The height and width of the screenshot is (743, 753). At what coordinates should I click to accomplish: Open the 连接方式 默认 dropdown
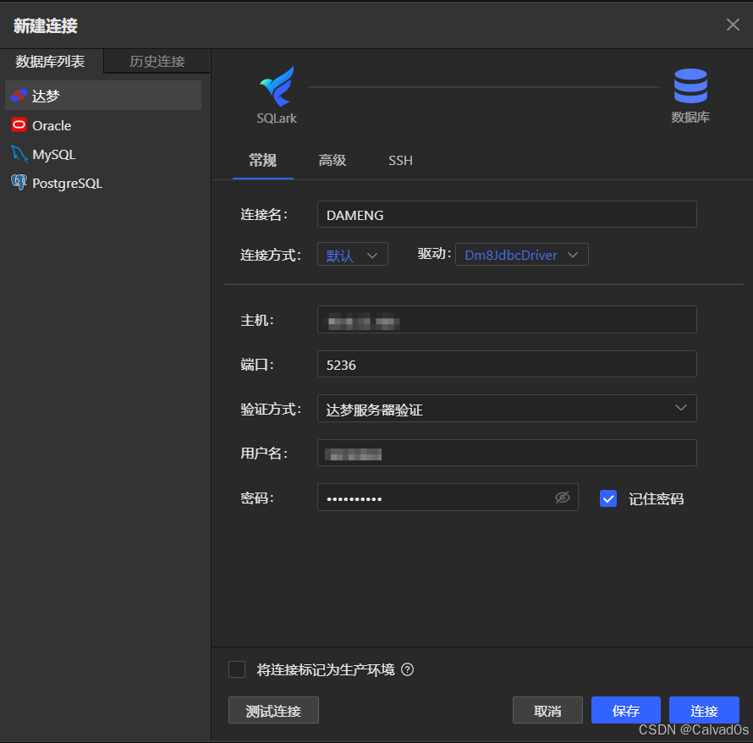(353, 254)
